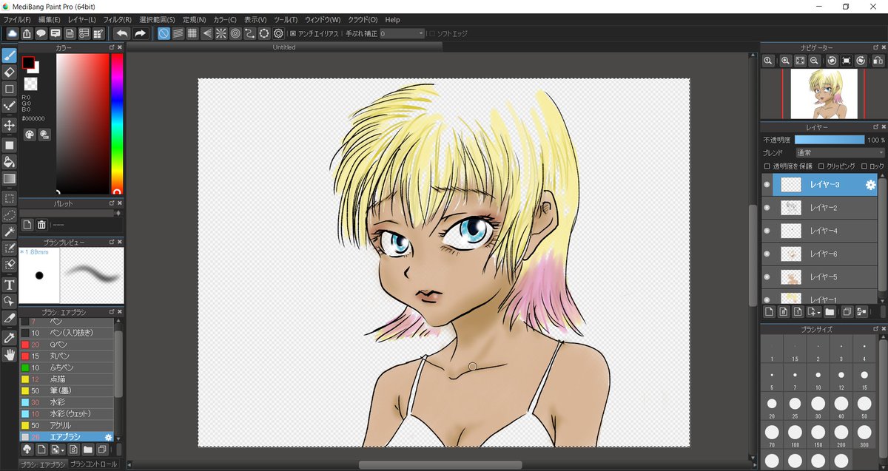Open the add-layer type dropdown arrow
Screen dimensions: 888x471
818,311
